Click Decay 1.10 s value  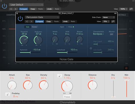pos(67,78)
